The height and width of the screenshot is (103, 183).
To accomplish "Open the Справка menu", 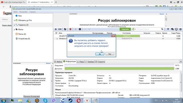I will (32, 12).
